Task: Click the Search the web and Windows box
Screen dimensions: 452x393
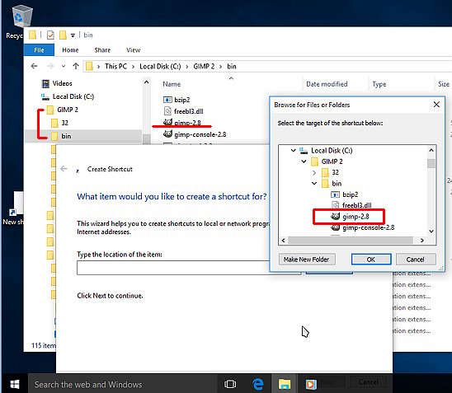Action: (122, 384)
